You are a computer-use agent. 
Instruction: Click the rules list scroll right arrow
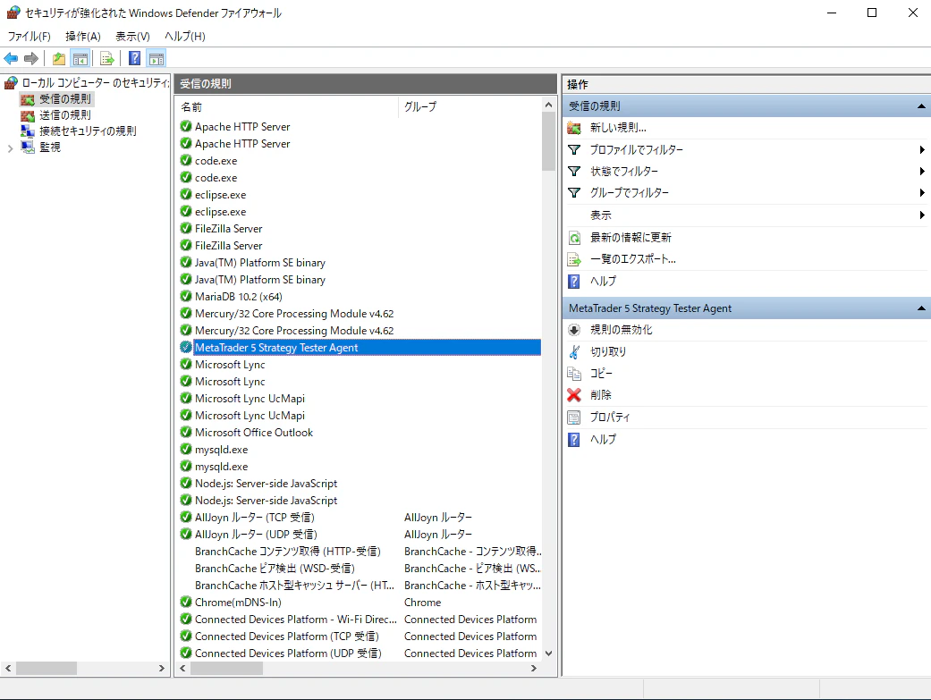coord(534,668)
